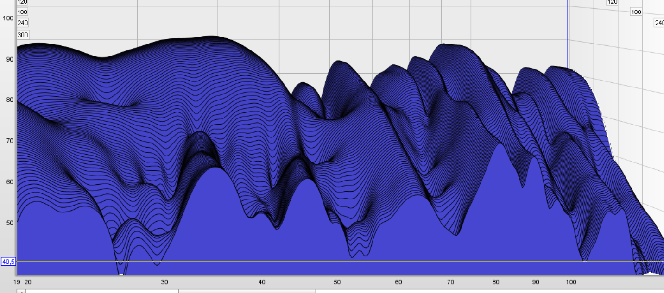Image resolution: width=664 pixels, height=293 pixels.
Task: Click the 30 Hz label on frequency axis
Action: (164, 282)
